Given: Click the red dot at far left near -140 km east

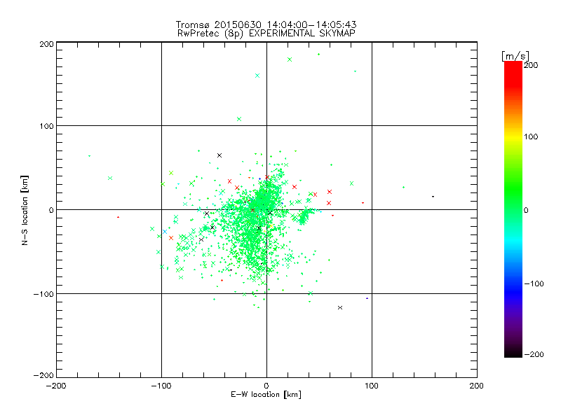Looking at the screenshot, I should pyautogui.click(x=118, y=217).
